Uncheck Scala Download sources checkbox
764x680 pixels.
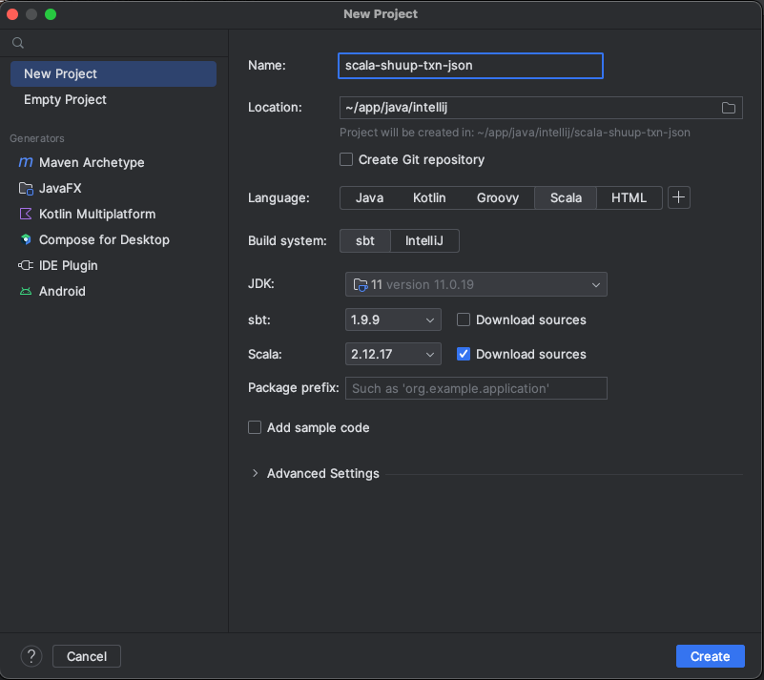[464, 354]
